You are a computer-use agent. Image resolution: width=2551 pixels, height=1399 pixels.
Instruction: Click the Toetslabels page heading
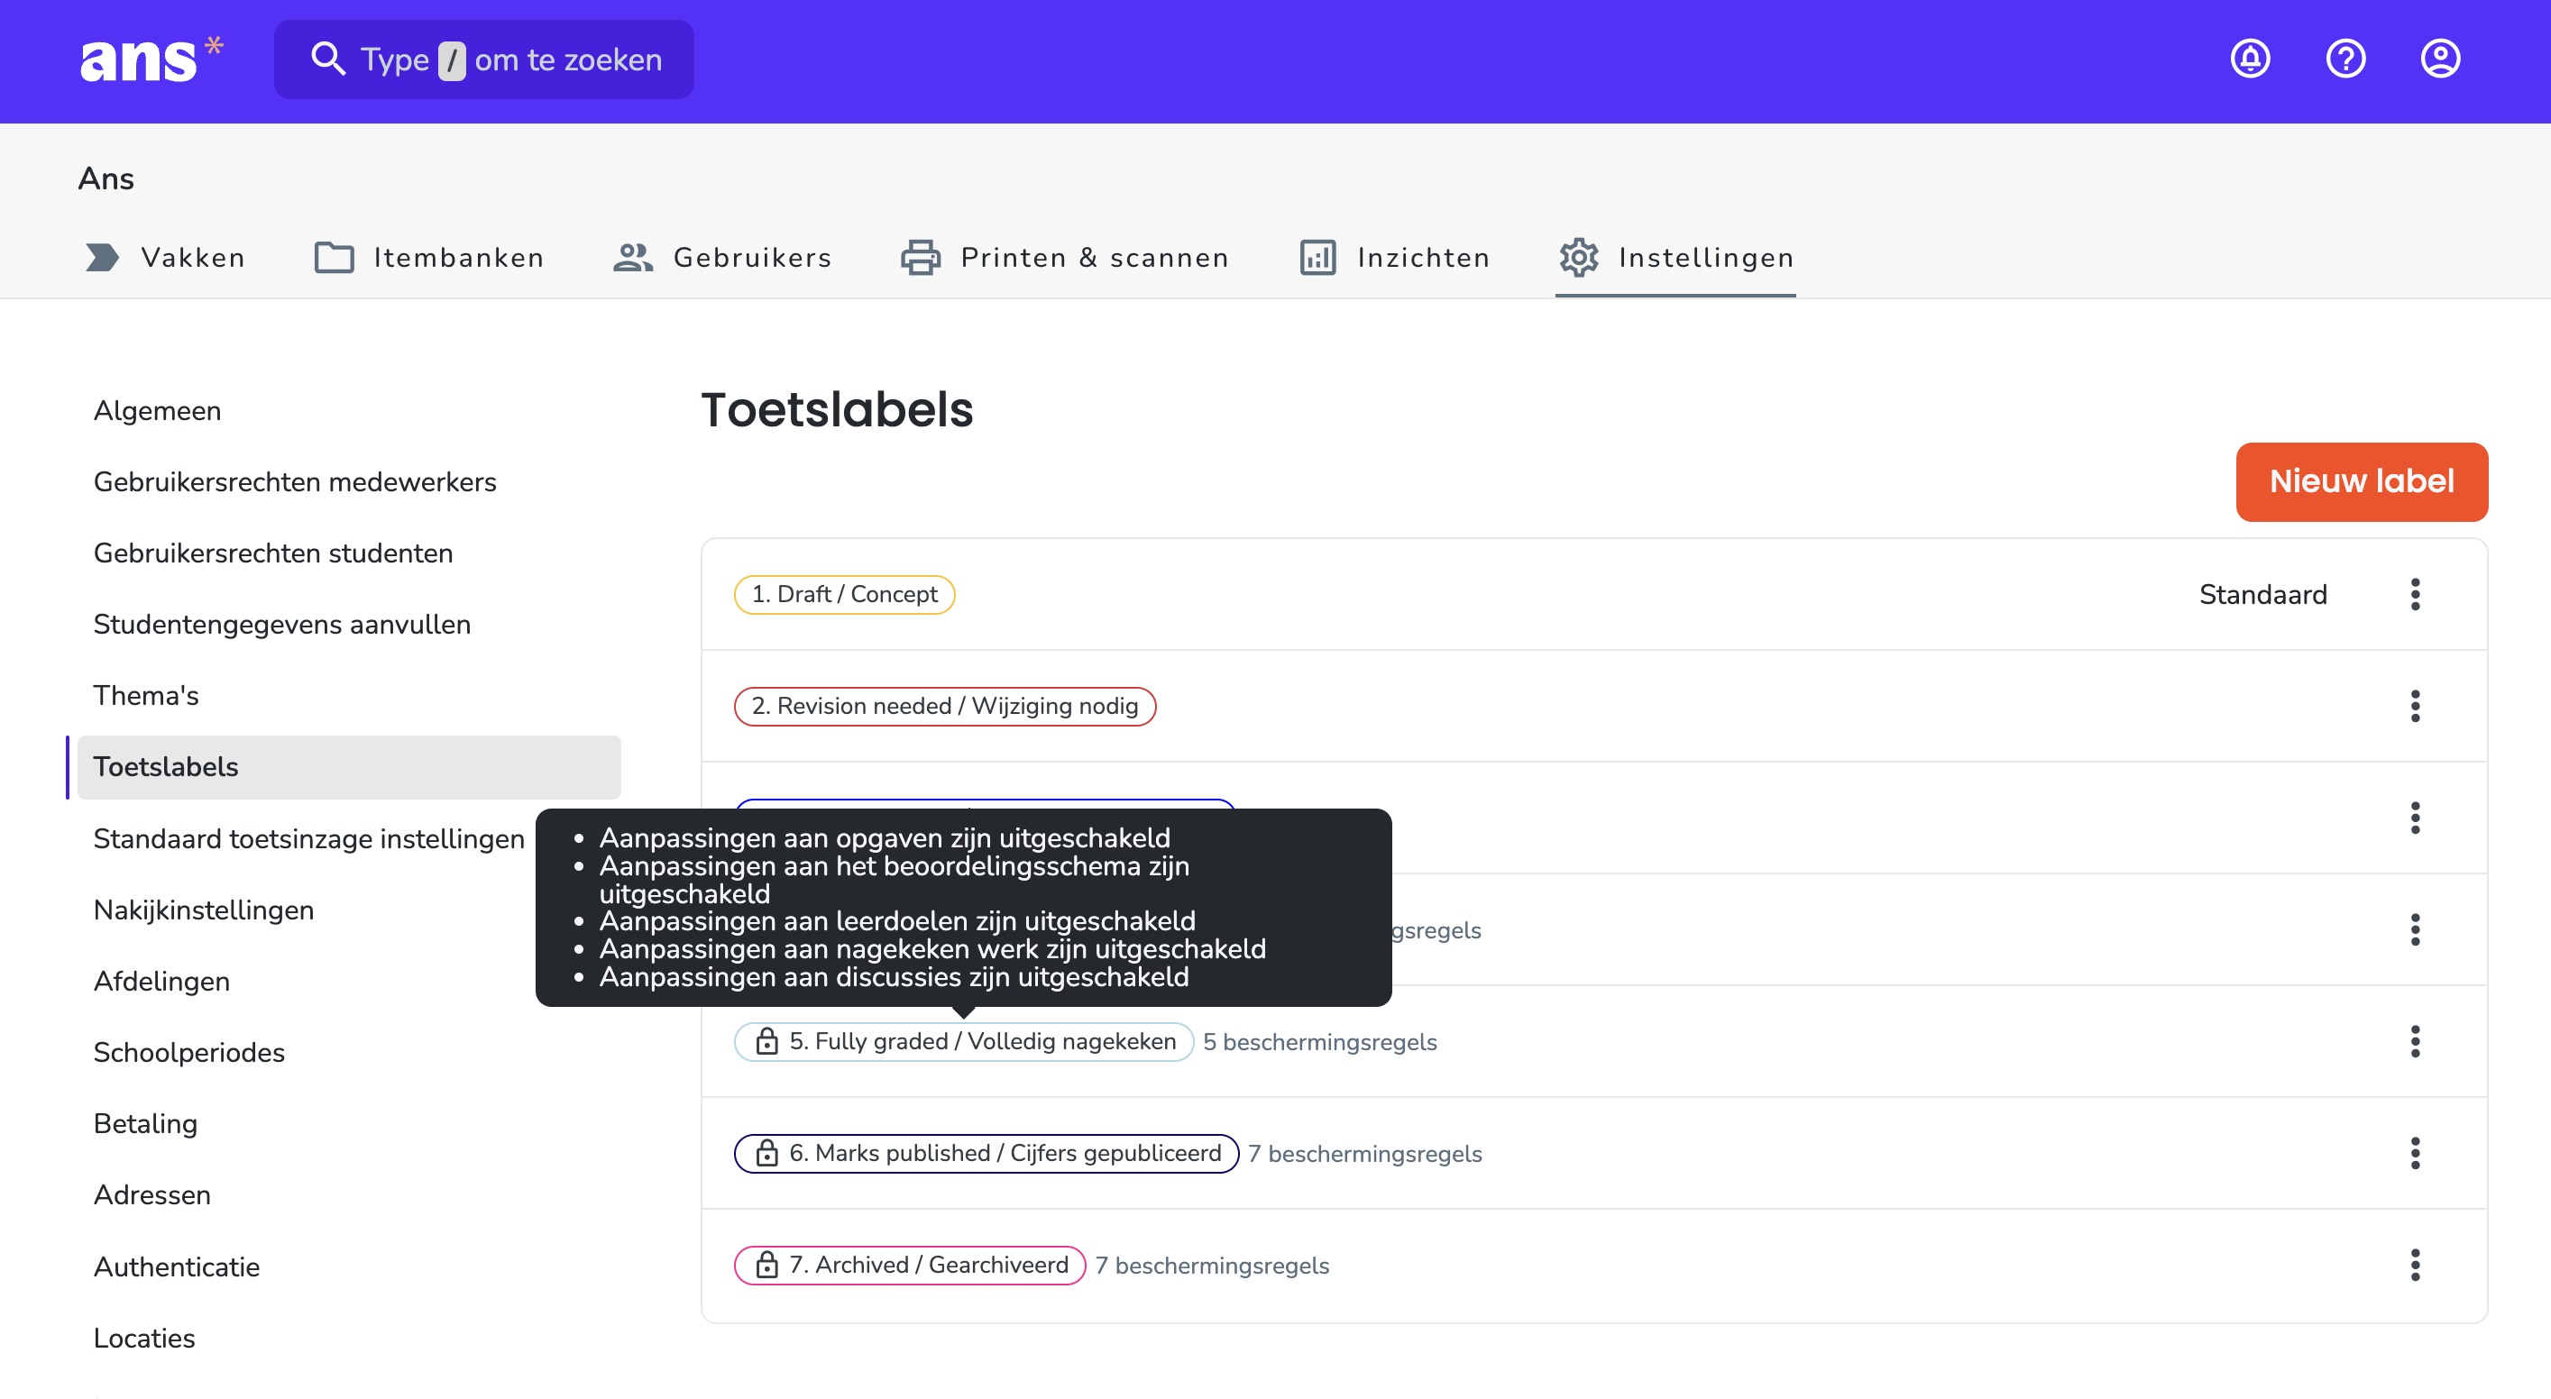[837, 410]
